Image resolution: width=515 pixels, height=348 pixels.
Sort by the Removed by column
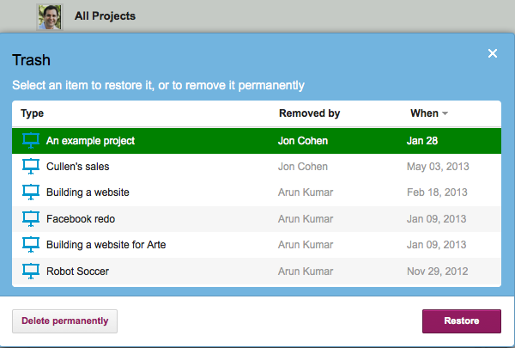coord(309,113)
